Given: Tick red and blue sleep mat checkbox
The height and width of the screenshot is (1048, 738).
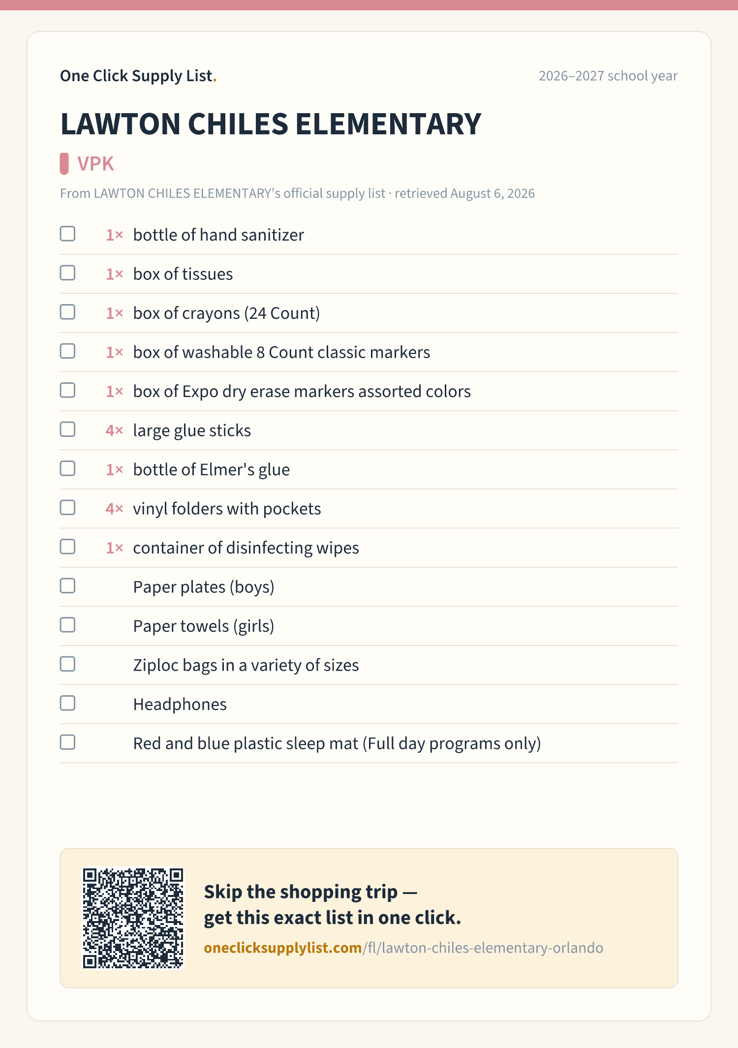Looking at the screenshot, I should click(67, 742).
